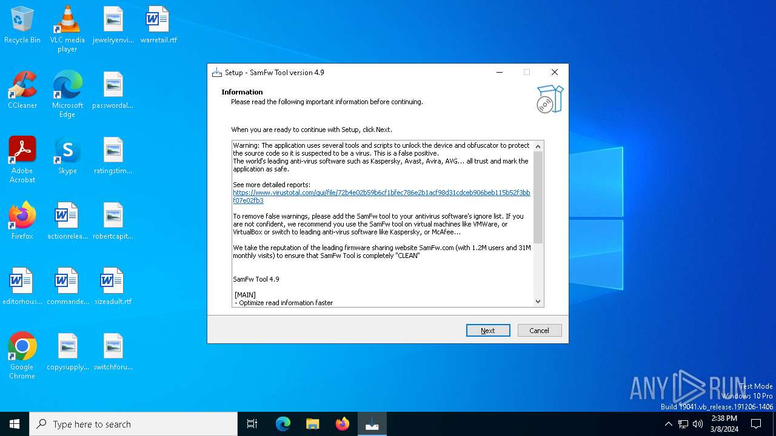Open Microsoft Edge desktop shortcut
This screenshot has width=776, height=436.
[x=67, y=94]
